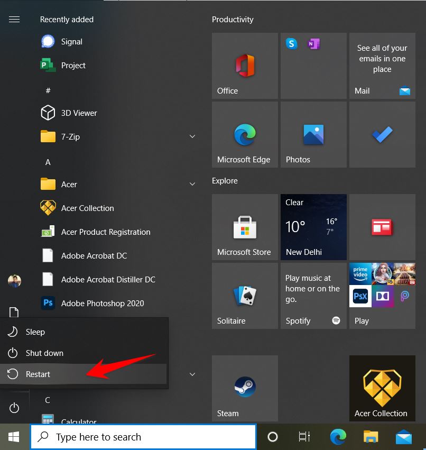
Task: Click the Edge icon on the taskbar
Action: [x=338, y=437]
